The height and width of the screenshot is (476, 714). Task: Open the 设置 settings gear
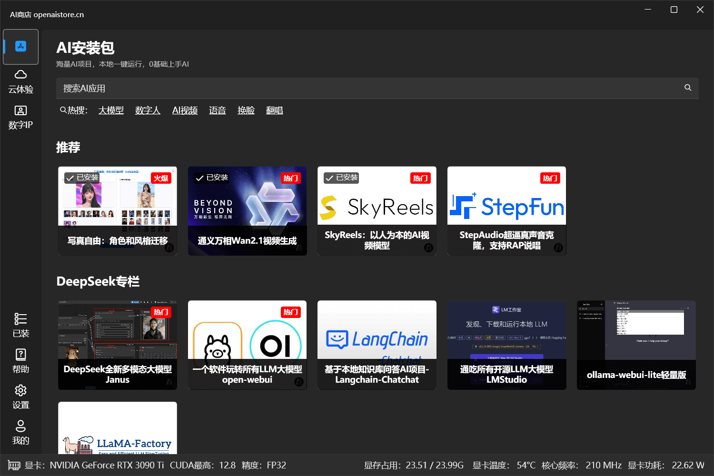[20, 397]
